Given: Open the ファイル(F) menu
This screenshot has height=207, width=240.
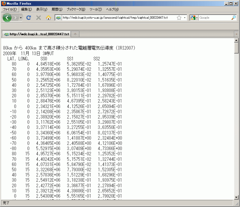Looking at the screenshot, I should 10,9.
